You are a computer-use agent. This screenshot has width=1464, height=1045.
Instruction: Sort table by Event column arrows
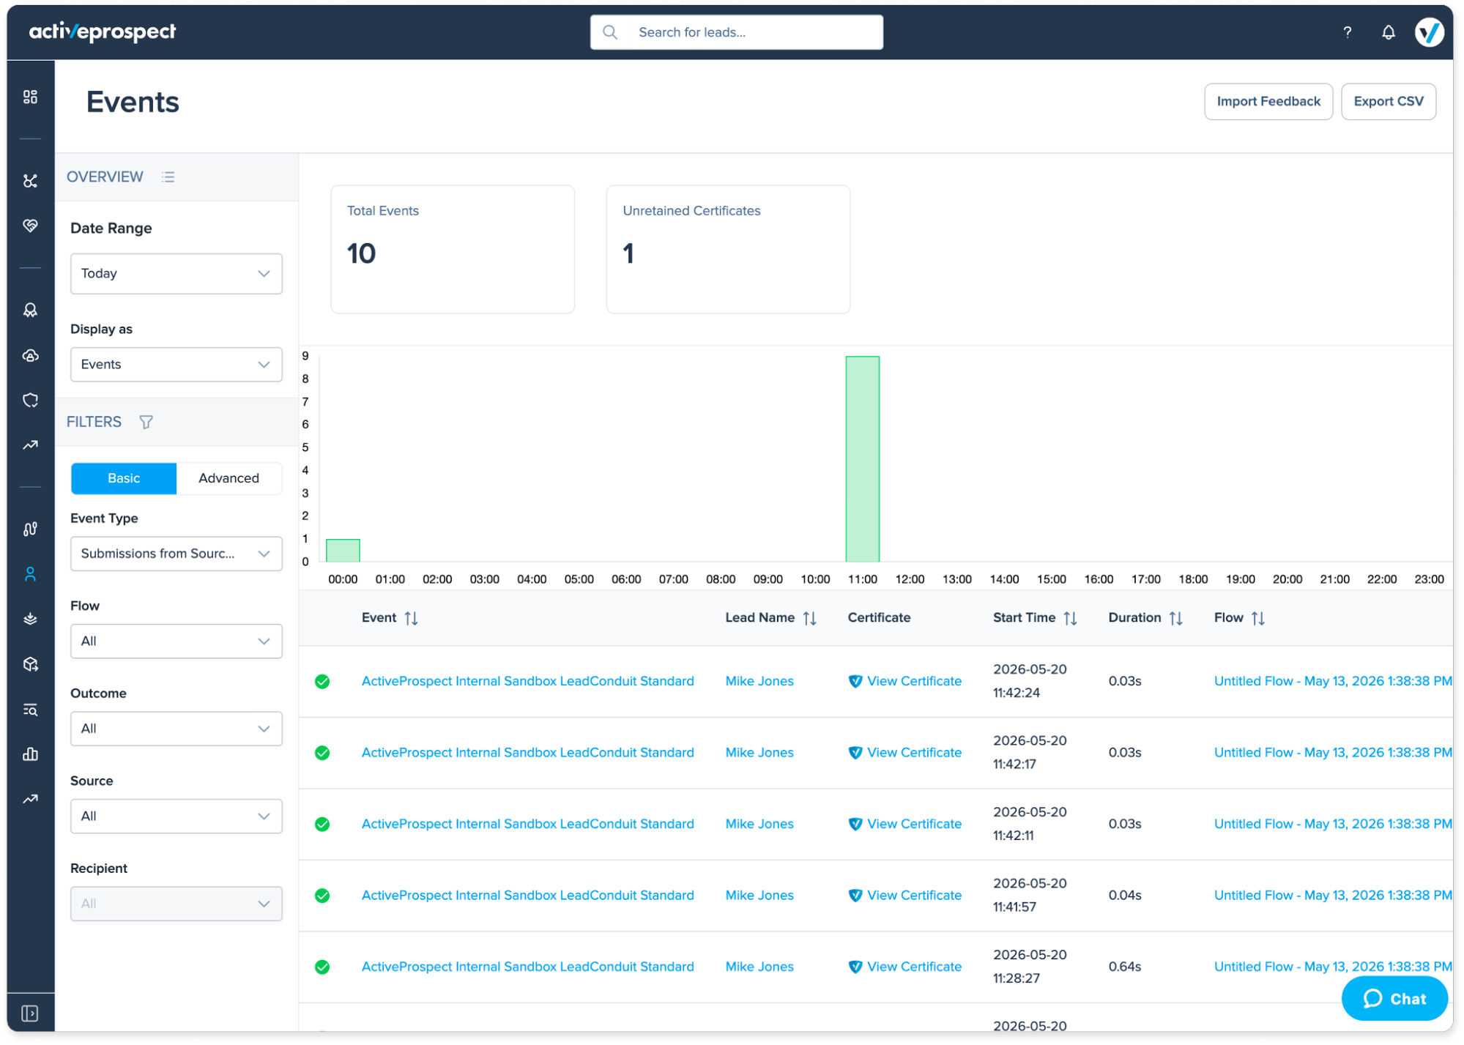coord(412,618)
